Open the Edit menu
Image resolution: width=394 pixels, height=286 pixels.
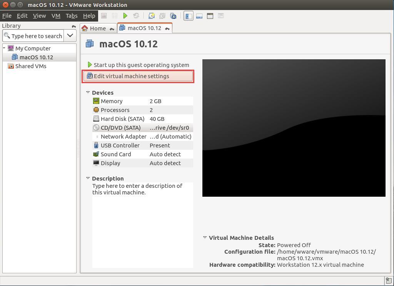22,16
